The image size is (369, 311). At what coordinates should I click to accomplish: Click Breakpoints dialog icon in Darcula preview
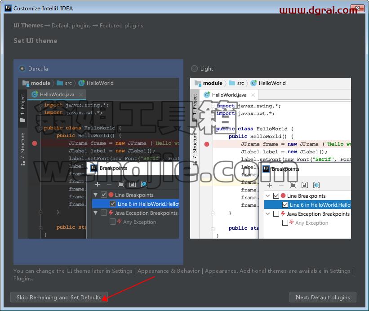[x=94, y=168]
